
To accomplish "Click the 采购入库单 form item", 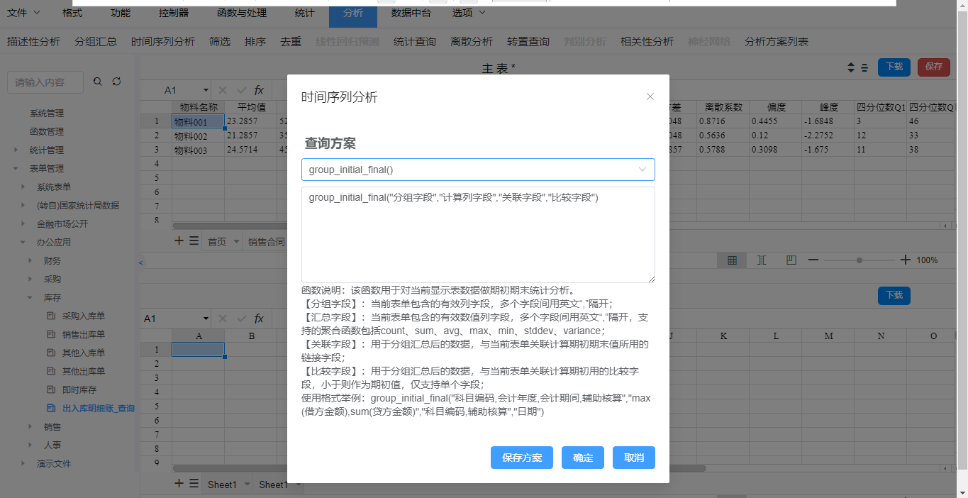I will (x=83, y=316).
